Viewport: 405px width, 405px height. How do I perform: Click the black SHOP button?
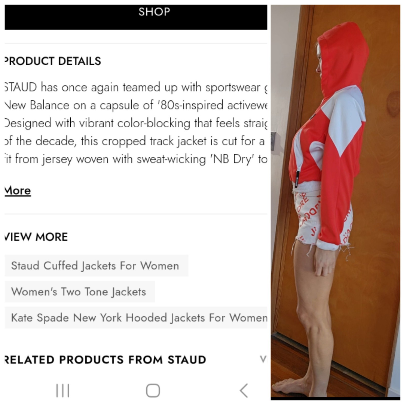tap(136, 17)
